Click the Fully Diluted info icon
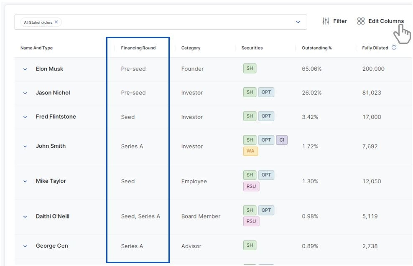 394,48
